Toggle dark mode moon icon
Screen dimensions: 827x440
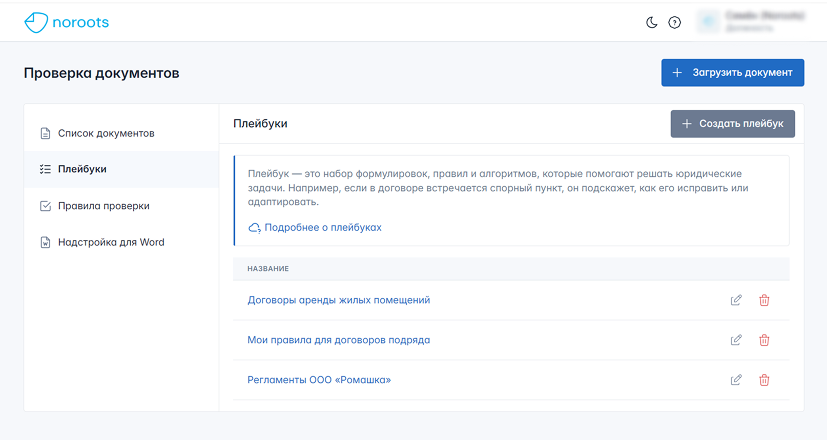tap(651, 23)
